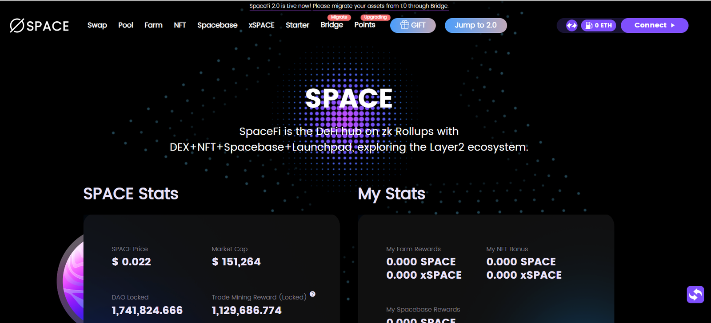The height and width of the screenshot is (323, 711).
Task: Open the NFT menu item
Action: [180, 25]
